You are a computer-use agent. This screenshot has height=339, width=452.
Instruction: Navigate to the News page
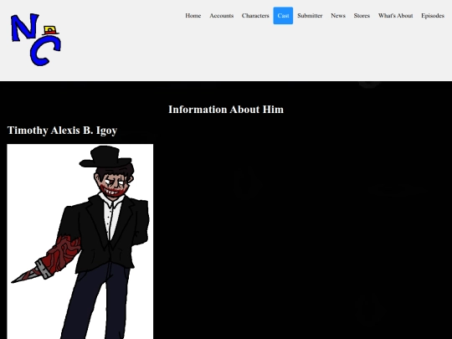(338, 16)
